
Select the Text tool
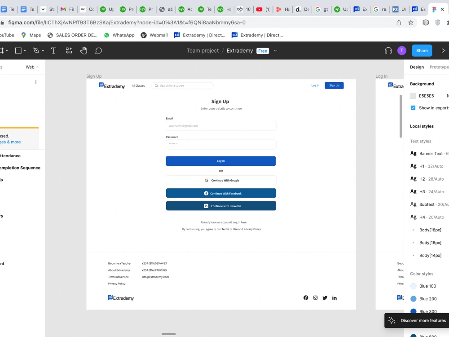pyautogui.click(x=53, y=50)
